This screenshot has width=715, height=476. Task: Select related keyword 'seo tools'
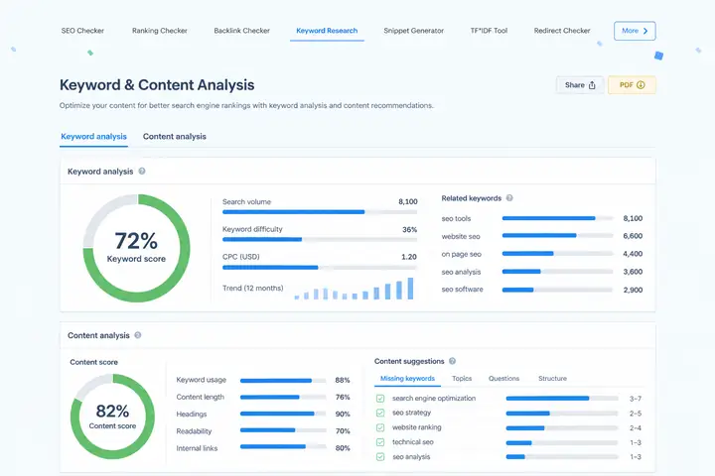click(456, 218)
